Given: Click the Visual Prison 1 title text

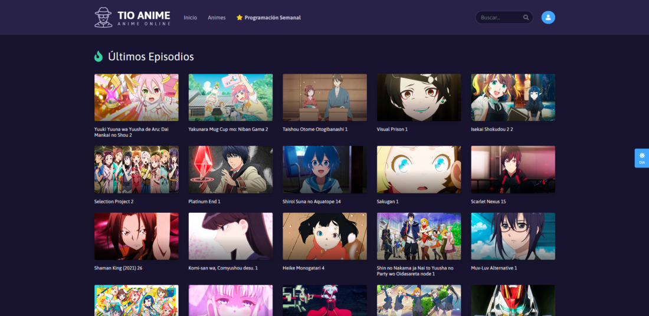Looking at the screenshot, I should tap(392, 130).
